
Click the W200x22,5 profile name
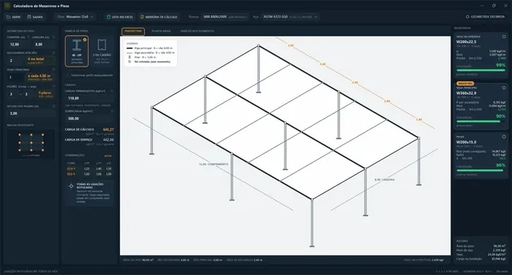click(466, 42)
